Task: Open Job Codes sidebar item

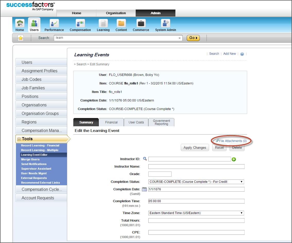Action: click(41, 79)
